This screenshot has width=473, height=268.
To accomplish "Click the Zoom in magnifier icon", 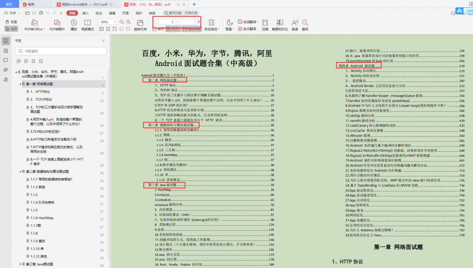I will click(128, 22).
